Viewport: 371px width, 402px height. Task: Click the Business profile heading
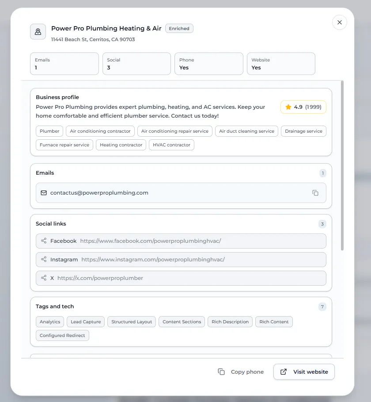57,97
